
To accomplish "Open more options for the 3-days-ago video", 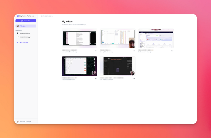I will 134,51.
